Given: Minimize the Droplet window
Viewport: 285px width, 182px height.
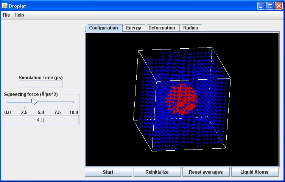Looking at the screenshot, I should pyautogui.click(x=262, y=6).
